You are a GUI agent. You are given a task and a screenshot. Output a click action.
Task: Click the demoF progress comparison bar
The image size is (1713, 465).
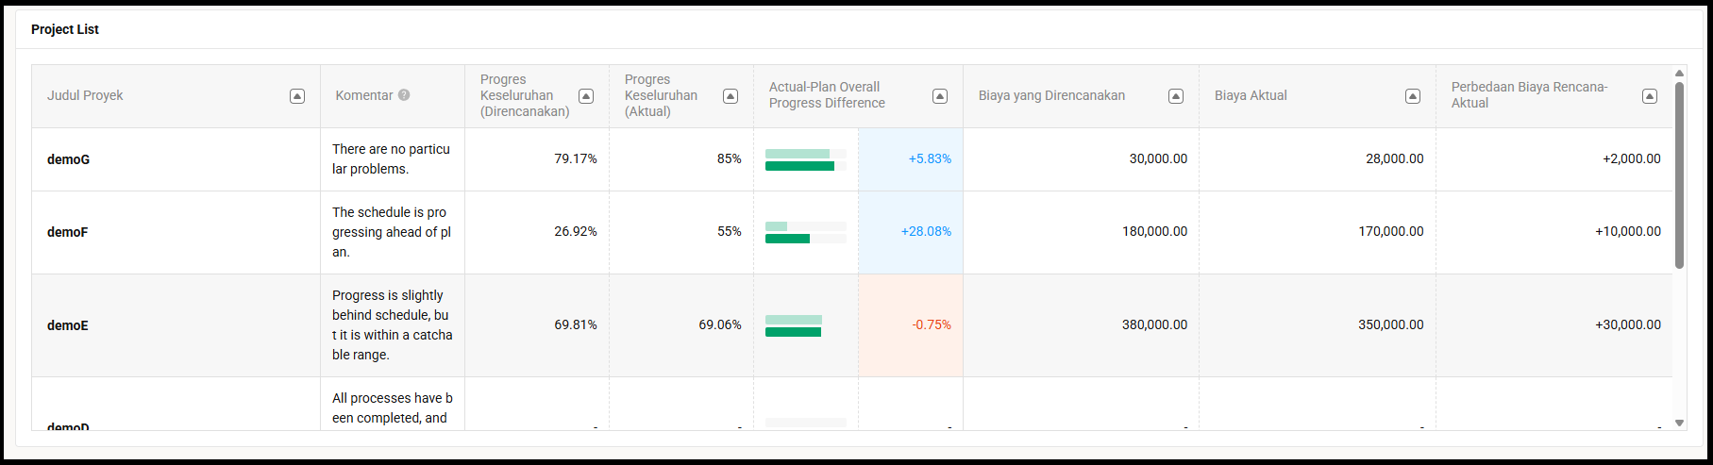(805, 232)
